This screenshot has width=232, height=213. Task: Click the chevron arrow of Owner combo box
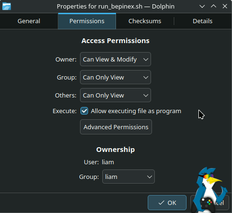coord(146,60)
